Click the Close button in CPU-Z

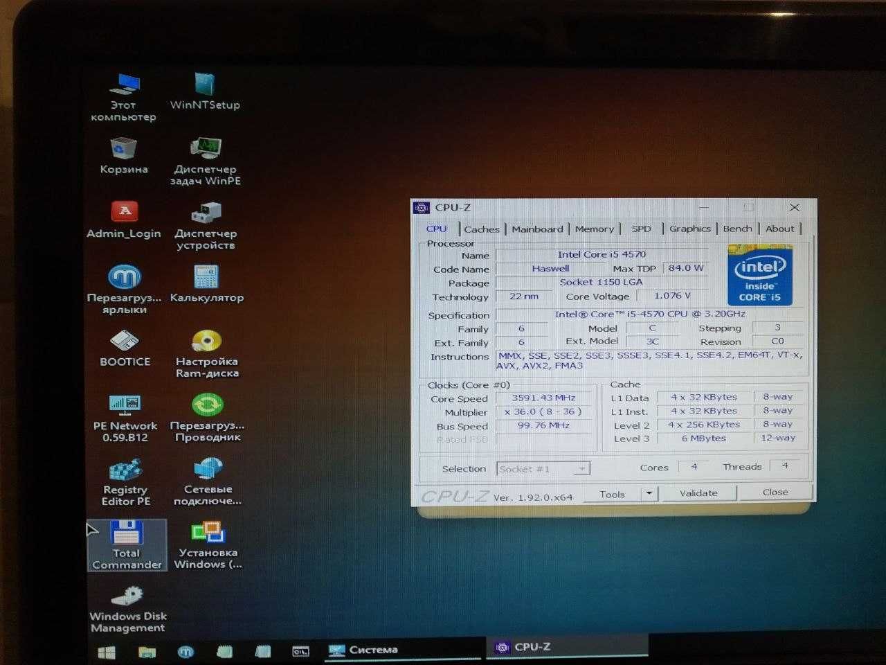(775, 493)
